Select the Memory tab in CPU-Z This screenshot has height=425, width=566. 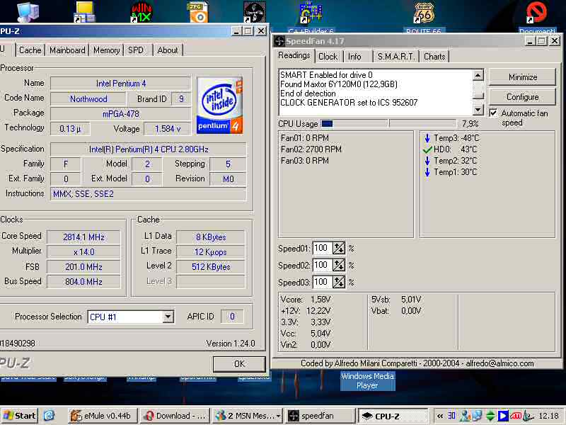point(107,50)
